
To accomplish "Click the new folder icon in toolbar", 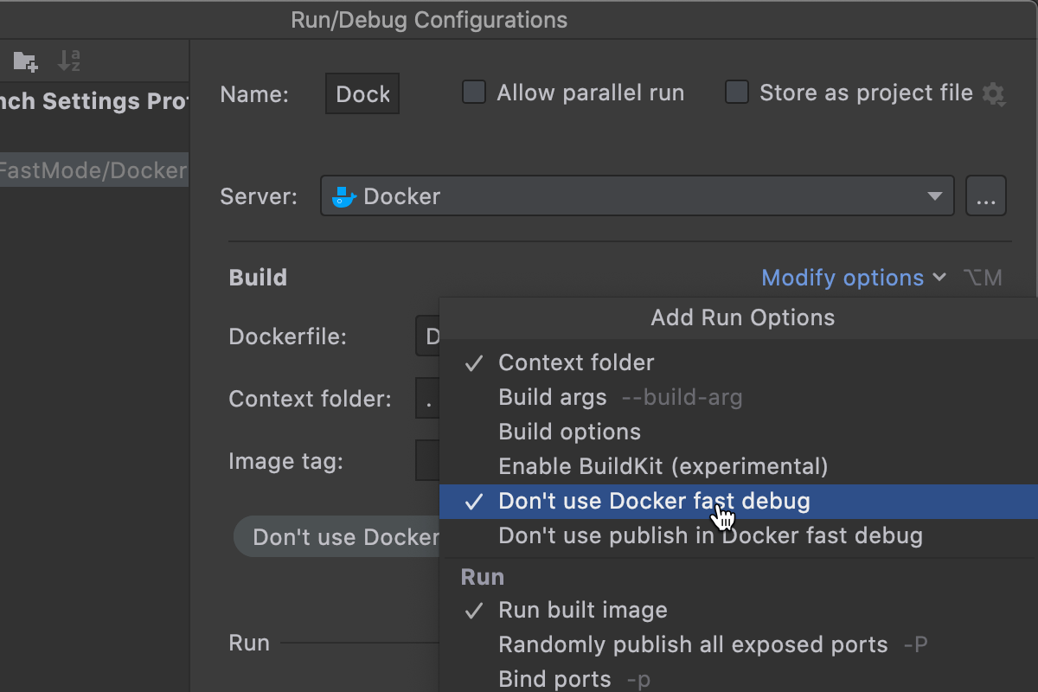I will tap(25, 61).
